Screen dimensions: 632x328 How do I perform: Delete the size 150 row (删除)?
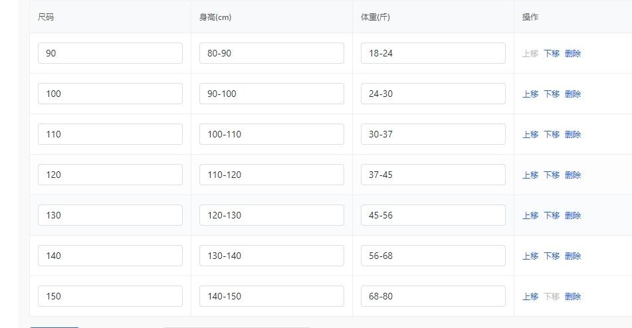[573, 297]
